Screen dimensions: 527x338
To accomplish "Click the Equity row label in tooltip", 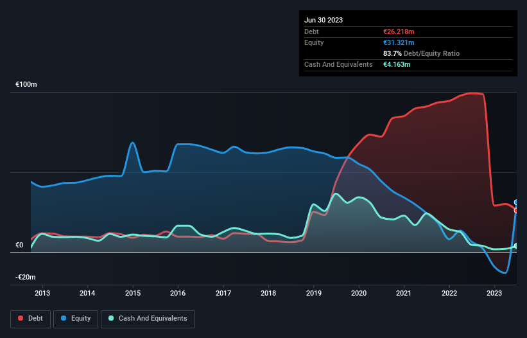I will [314, 42].
